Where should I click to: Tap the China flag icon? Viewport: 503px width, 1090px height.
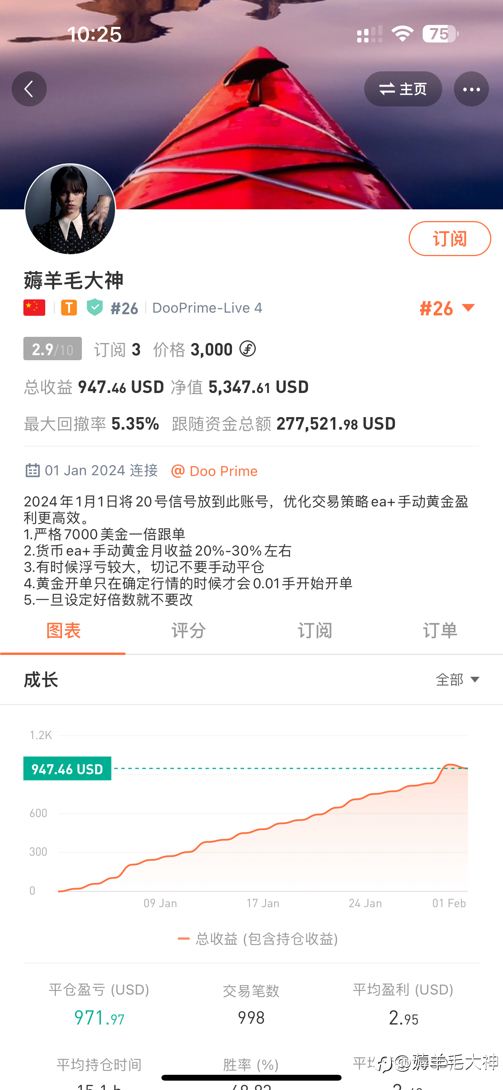tap(34, 308)
